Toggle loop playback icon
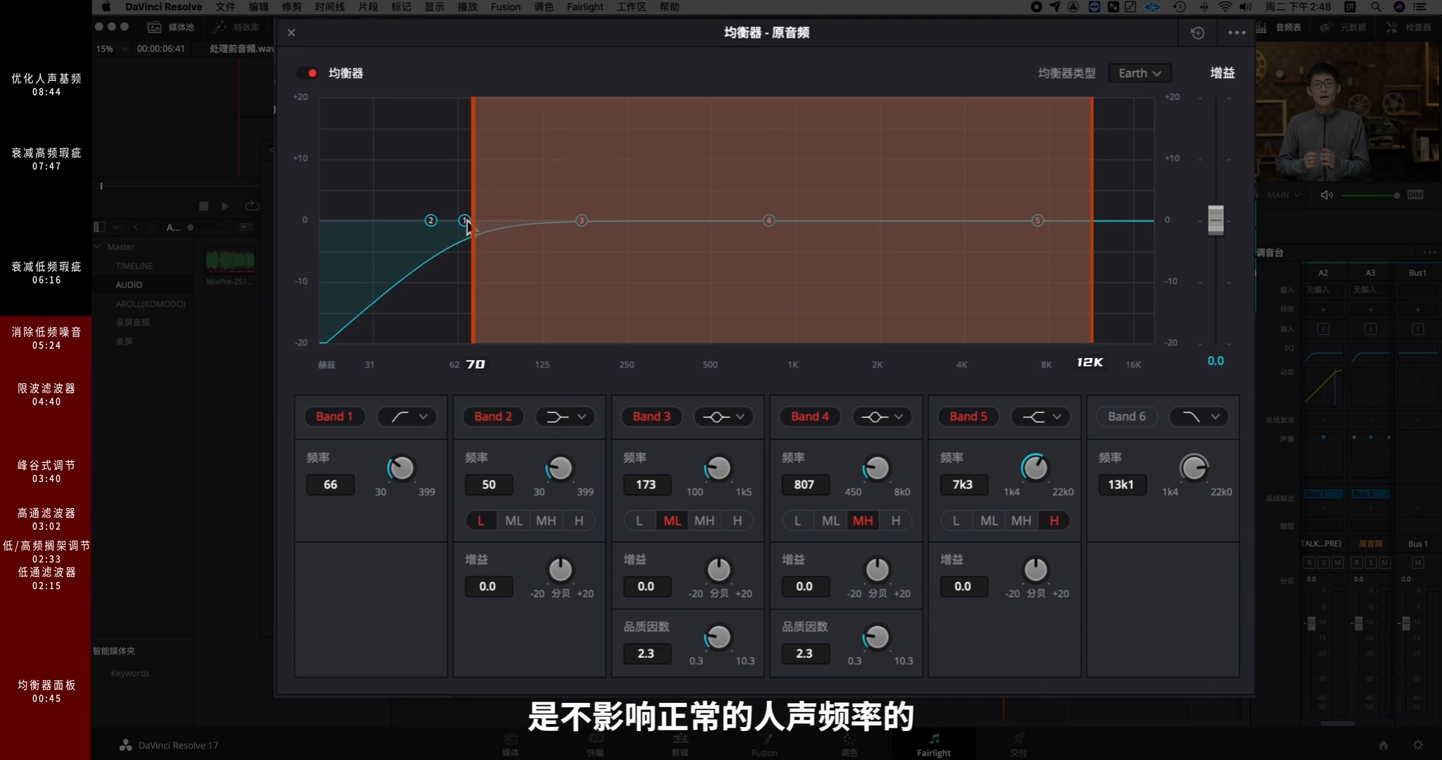 [252, 206]
